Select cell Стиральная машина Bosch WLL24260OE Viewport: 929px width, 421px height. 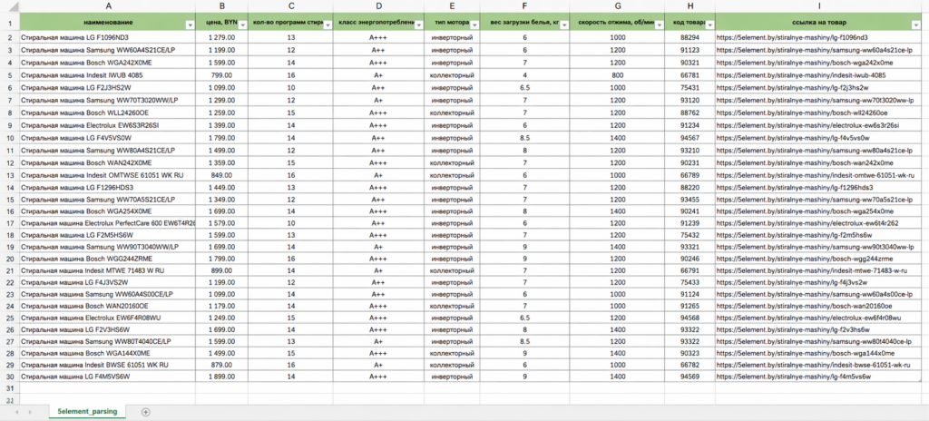click(108, 113)
